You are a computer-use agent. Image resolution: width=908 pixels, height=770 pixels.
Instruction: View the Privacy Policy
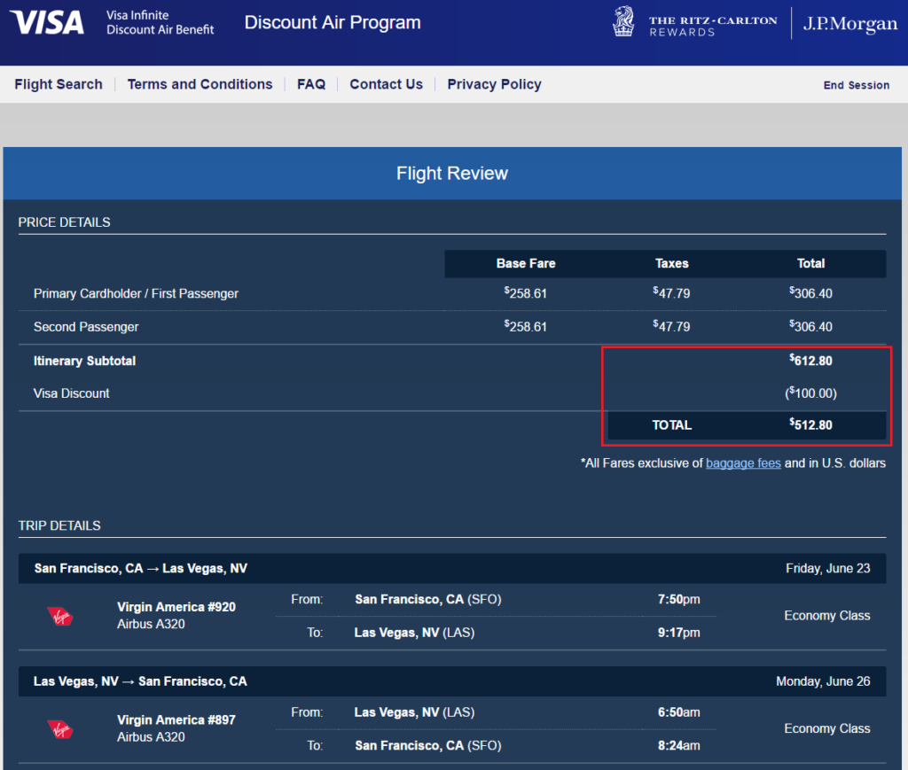[x=494, y=84]
